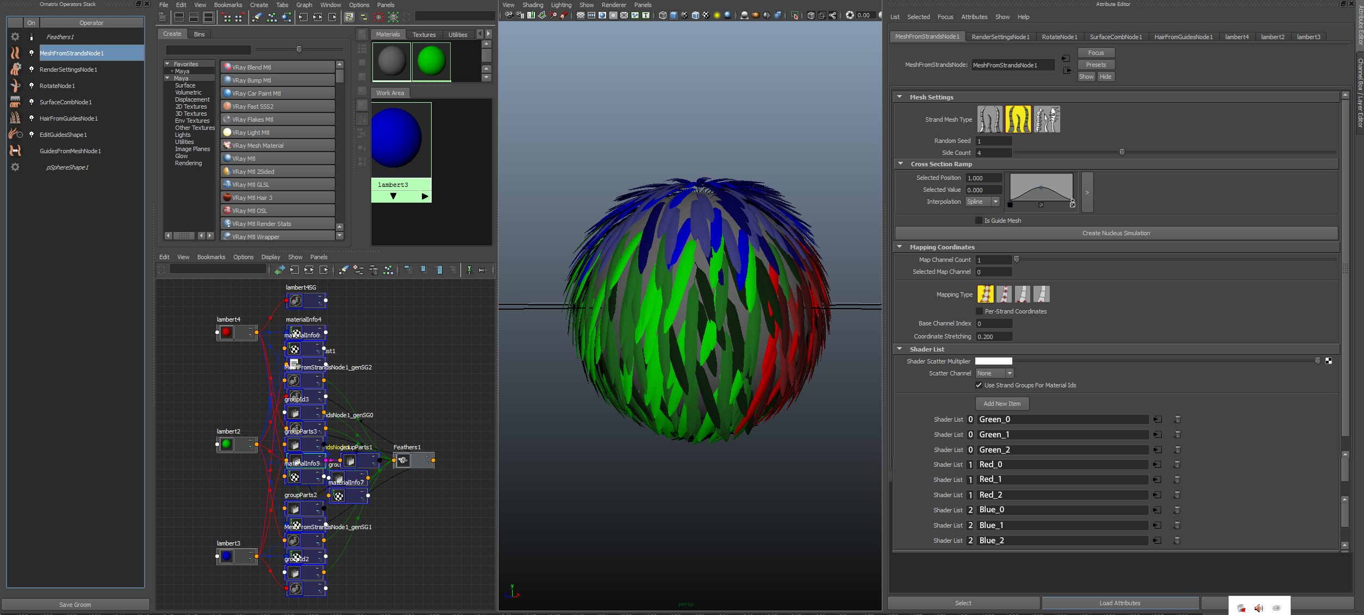Toggle Per-Strand Coordinates checkbox

click(x=979, y=311)
